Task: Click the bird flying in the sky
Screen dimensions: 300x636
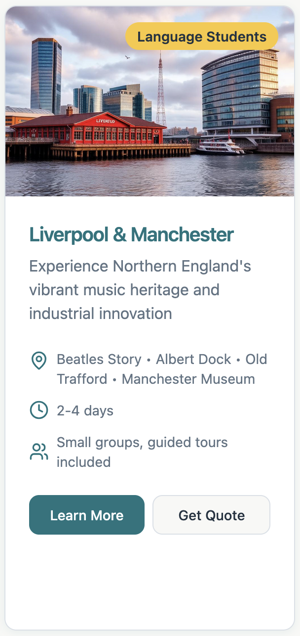Action: pyautogui.click(x=127, y=58)
